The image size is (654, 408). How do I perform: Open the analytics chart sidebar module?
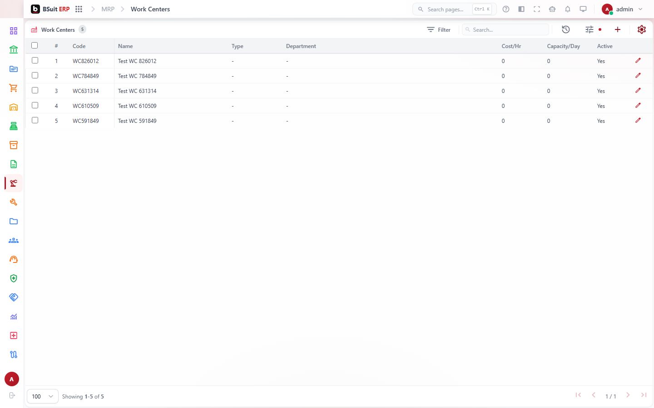point(14,316)
